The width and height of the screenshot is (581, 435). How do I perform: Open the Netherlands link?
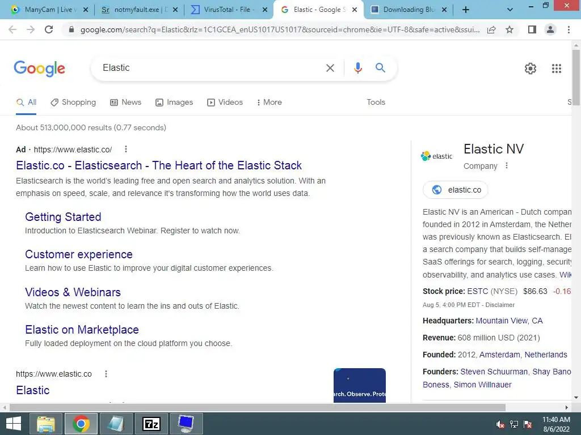coord(546,355)
